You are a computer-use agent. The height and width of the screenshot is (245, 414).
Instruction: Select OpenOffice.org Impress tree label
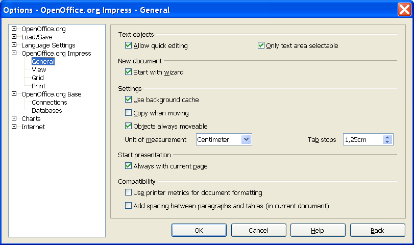(56, 53)
